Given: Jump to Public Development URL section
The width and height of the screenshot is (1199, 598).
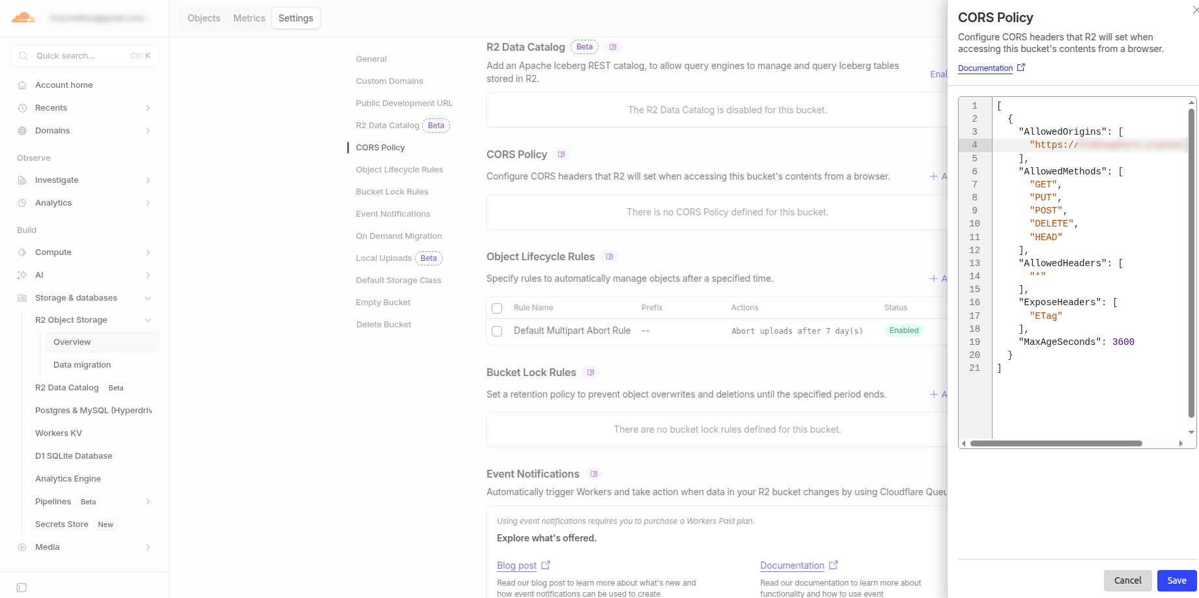Looking at the screenshot, I should tap(404, 103).
